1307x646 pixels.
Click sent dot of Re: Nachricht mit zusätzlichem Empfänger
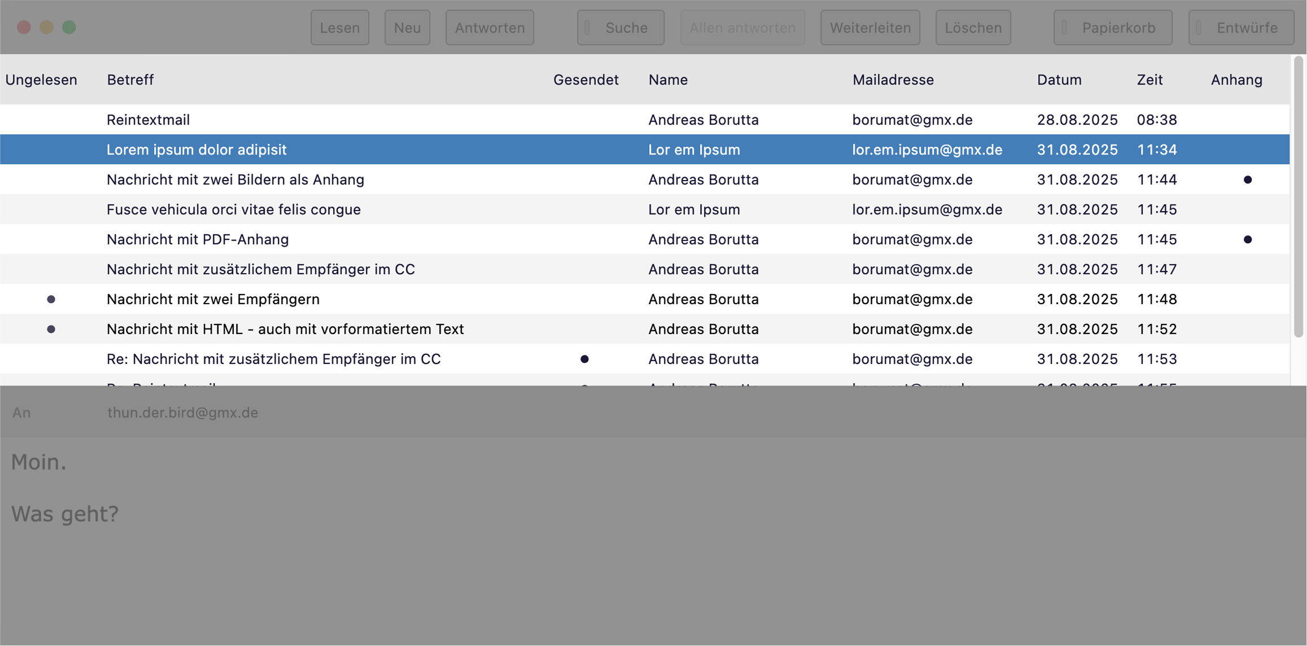(x=584, y=359)
